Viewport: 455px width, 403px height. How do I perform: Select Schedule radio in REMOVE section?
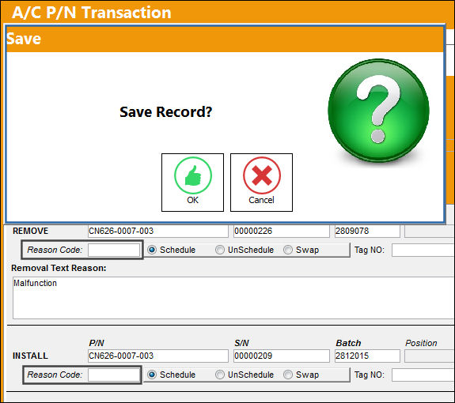[152, 250]
